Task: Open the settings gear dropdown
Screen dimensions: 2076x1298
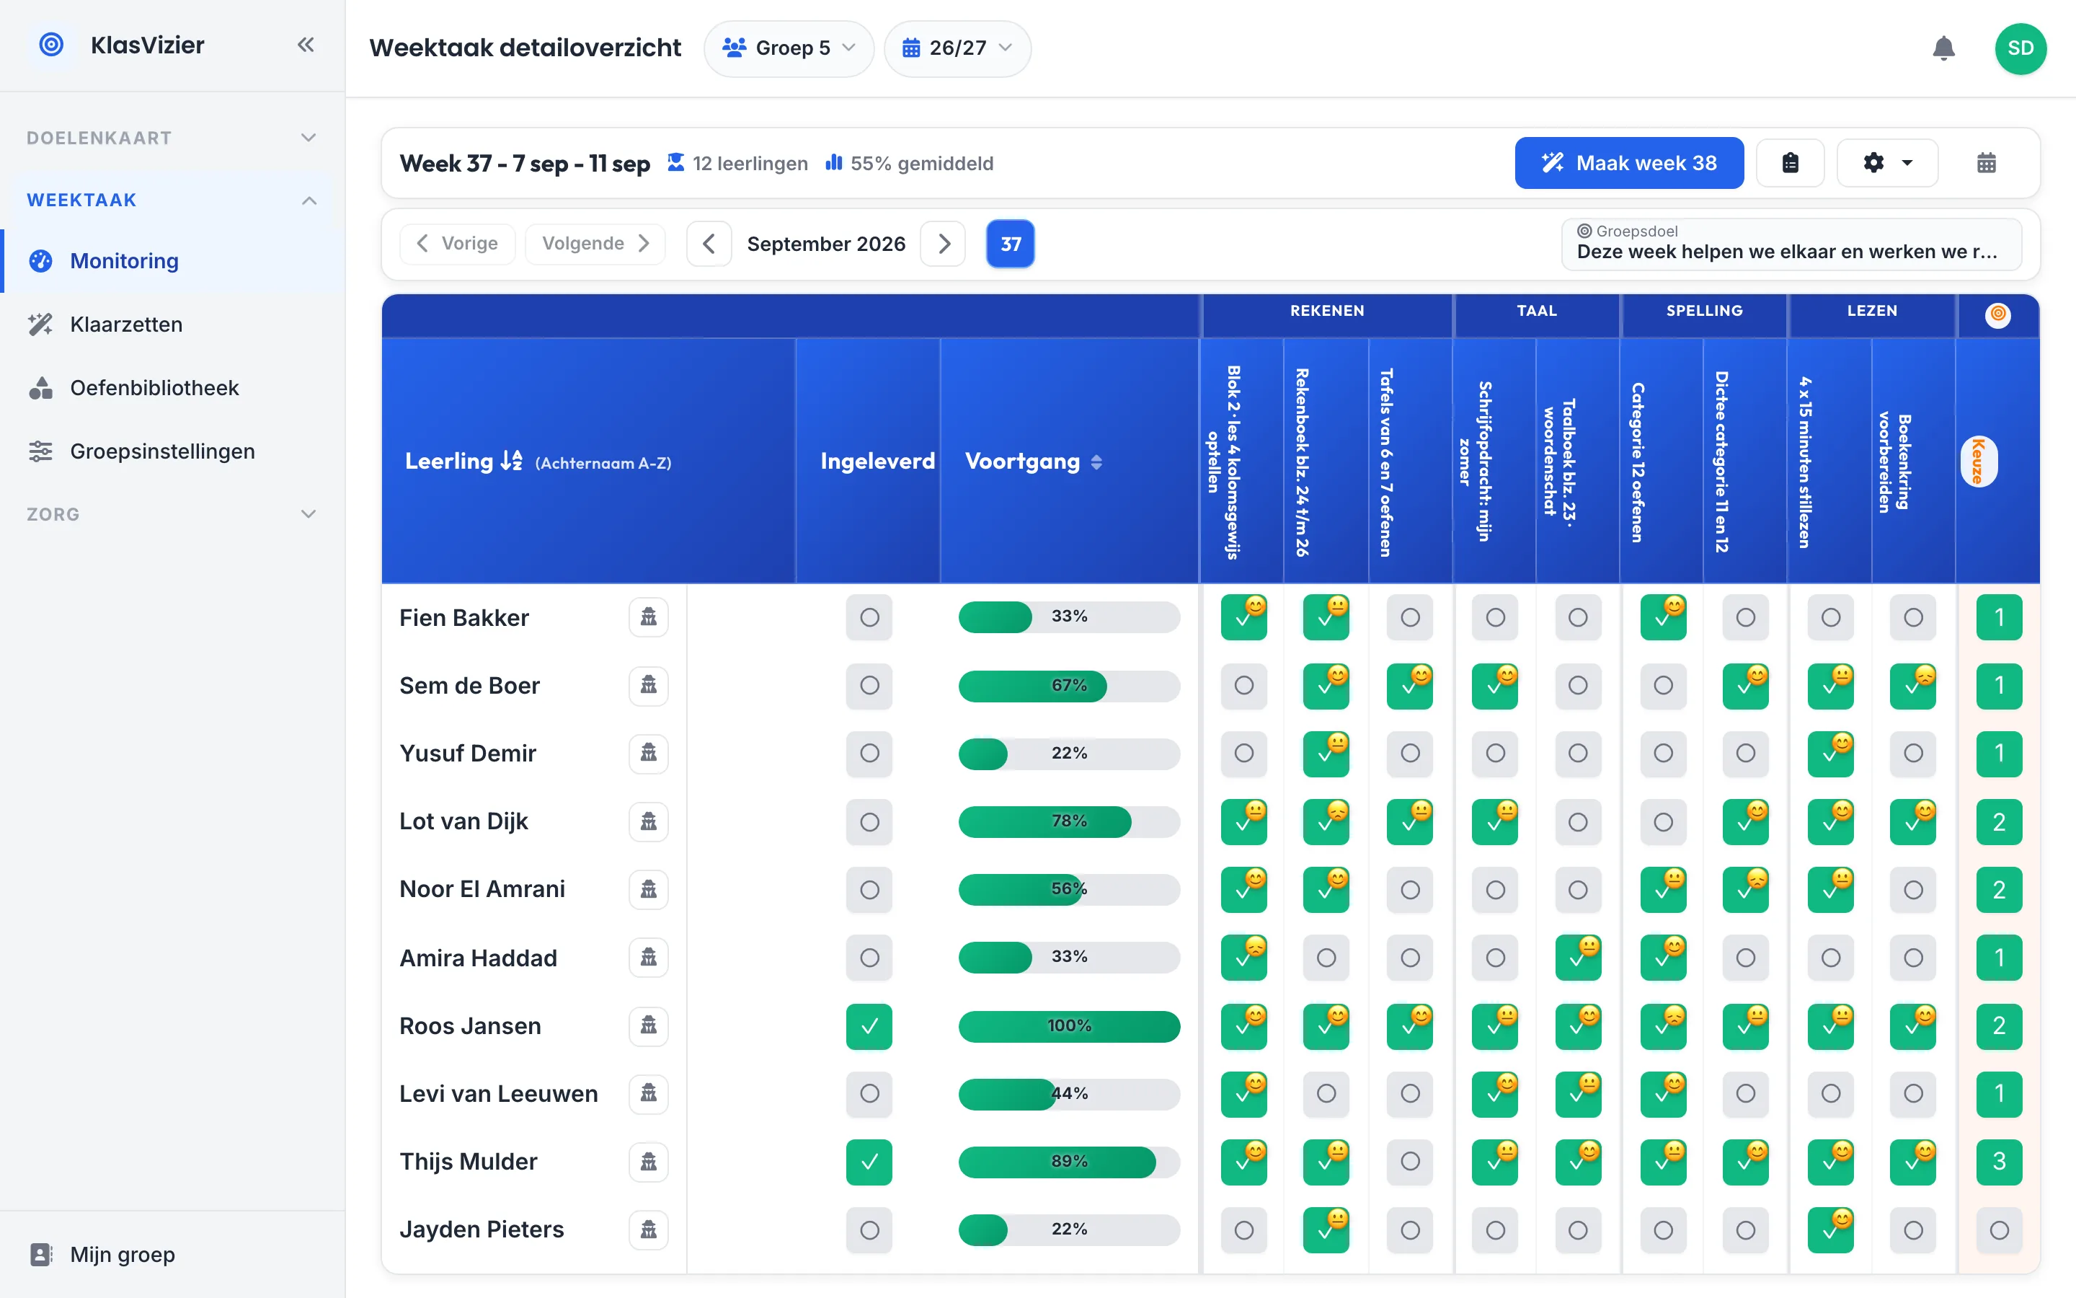Action: pos(1886,163)
